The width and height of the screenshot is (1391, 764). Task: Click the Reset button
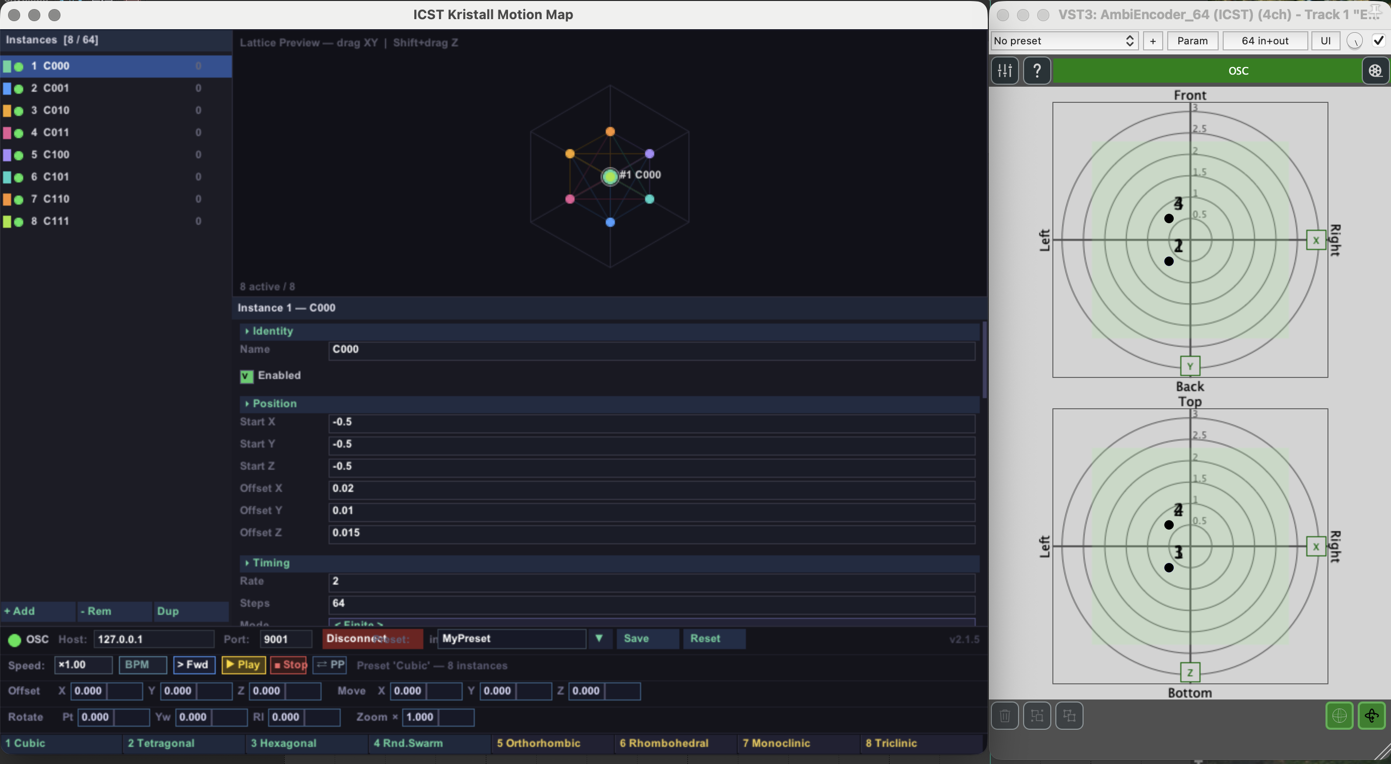click(714, 639)
